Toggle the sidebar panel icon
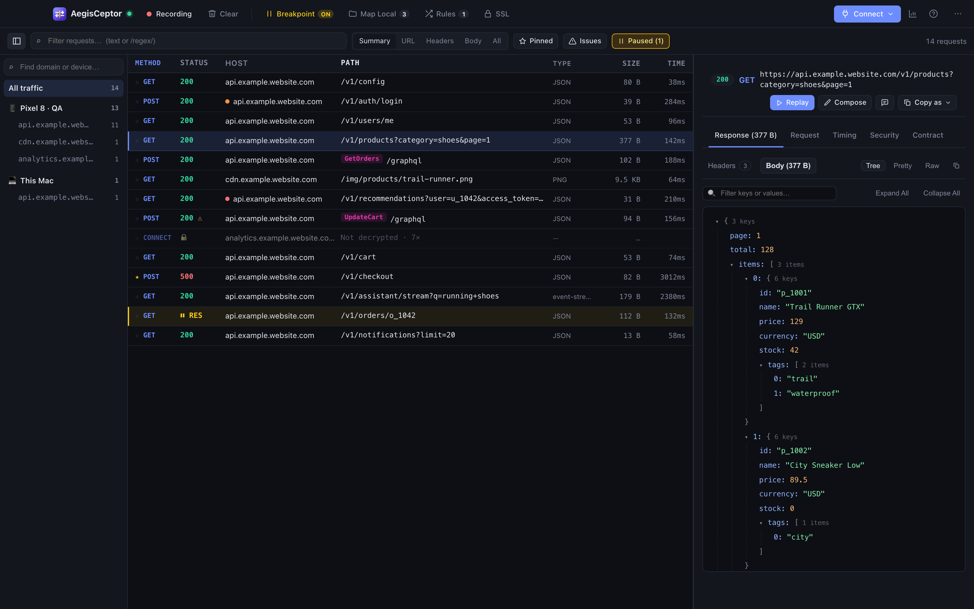This screenshot has width=974, height=609. pos(16,41)
